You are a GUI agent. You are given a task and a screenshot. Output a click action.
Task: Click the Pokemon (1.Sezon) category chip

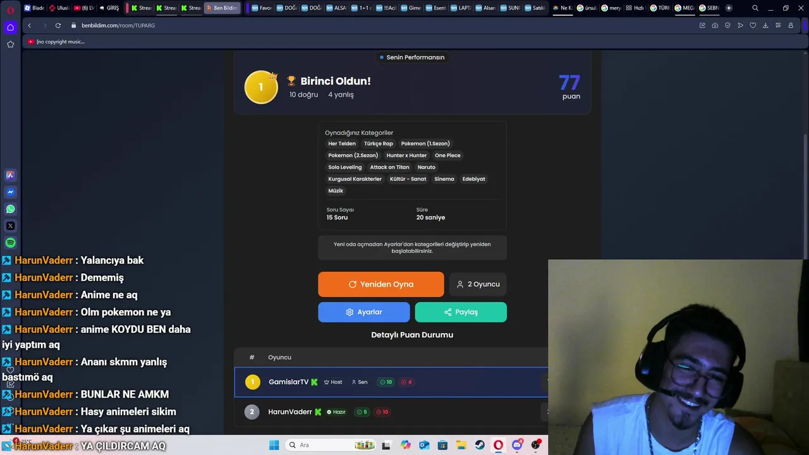pos(425,143)
